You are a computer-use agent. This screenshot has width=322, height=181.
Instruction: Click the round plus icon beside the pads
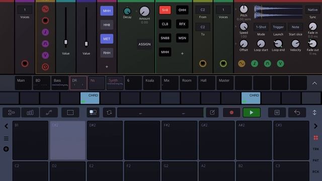[6, 149]
